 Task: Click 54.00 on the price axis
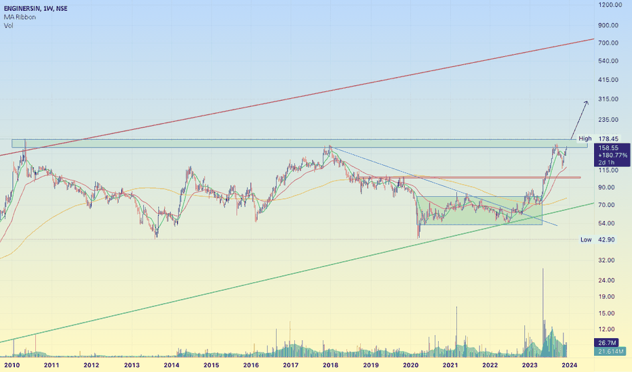pyautogui.click(x=606, y=224)
